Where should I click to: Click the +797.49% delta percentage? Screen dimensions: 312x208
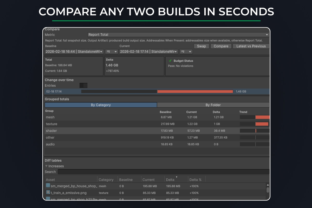tap(112, 71)
